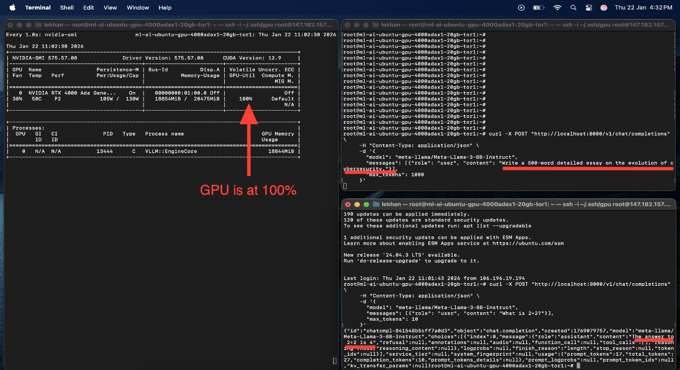Click folder proxy icon in nvidia-smi window title
Screen dimensions: 680x370
(x=37, y=25)
